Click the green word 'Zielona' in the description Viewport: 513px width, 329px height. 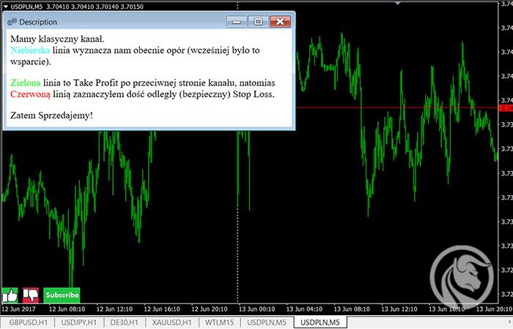[x=25, y=83]
